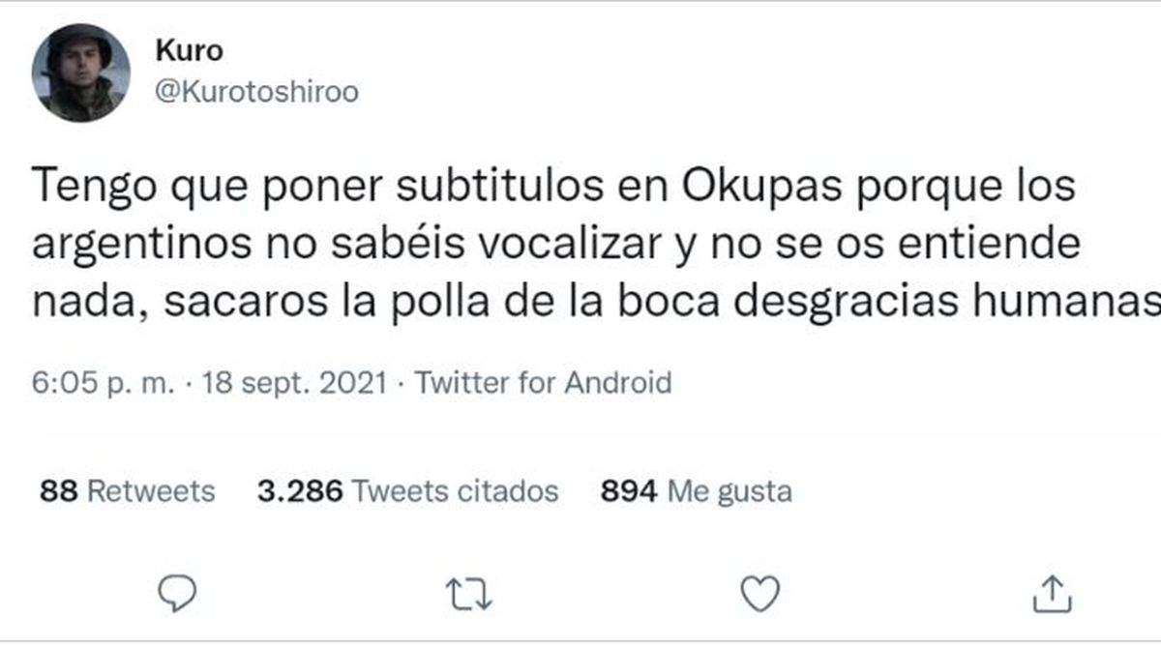
Task: Click the 3.286 quoted tweets count
Action: click(x=300, y=491)
